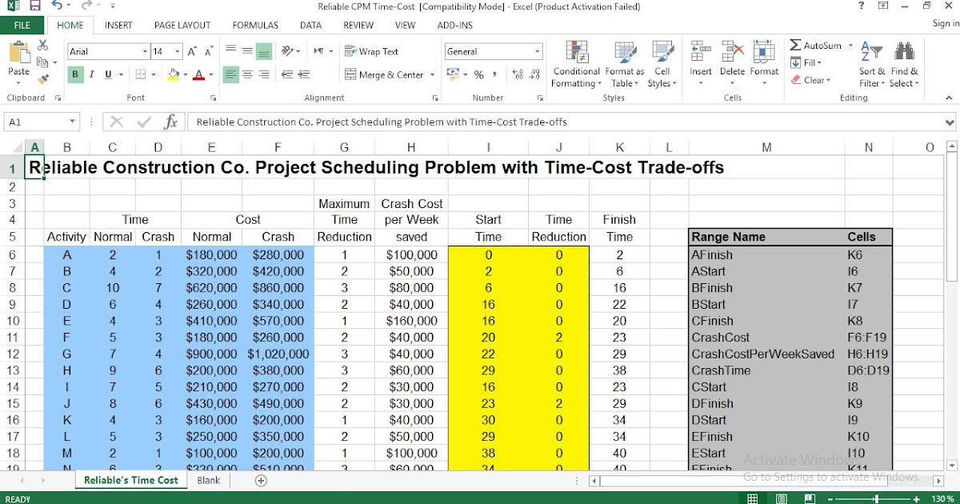
Task: Apply Comma Style format
Action: (495, 74)
